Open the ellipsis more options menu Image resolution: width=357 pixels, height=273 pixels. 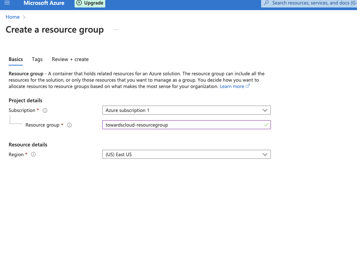point(116,30)
